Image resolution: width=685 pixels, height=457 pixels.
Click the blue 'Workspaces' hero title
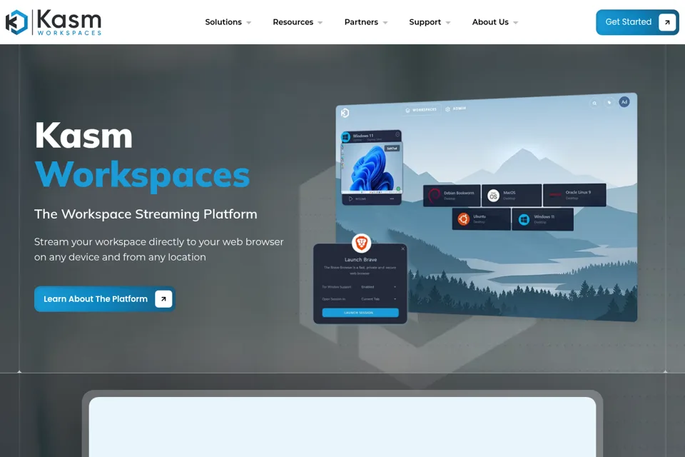point(143,175)
